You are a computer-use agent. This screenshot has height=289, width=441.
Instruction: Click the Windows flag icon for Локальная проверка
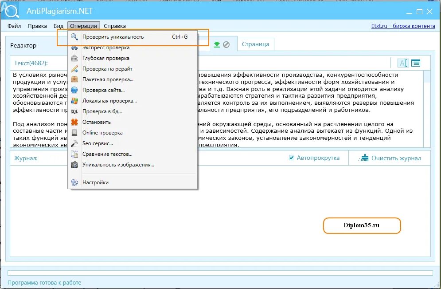tap(74, 101)
